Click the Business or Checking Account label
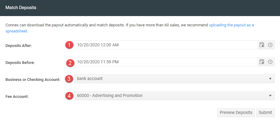 coord(33,80)
